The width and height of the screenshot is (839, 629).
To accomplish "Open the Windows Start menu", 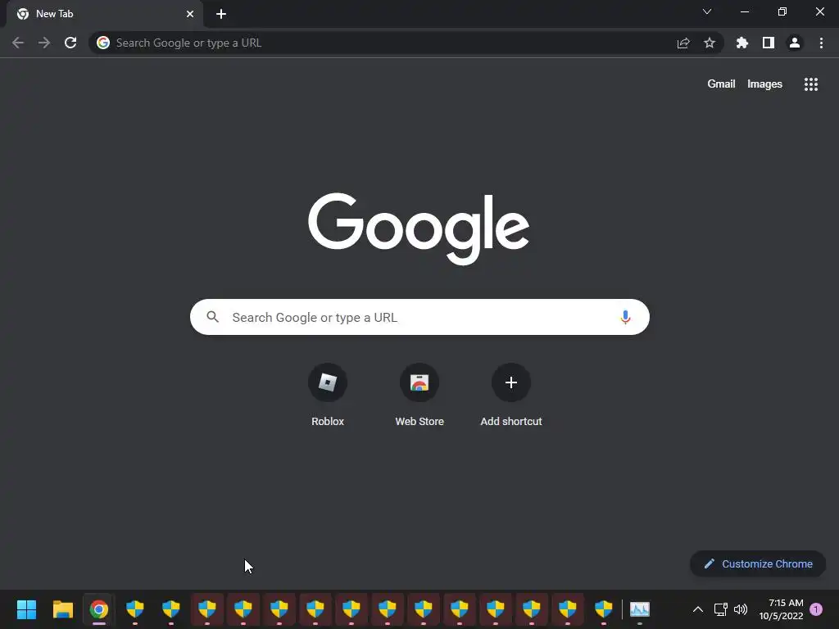I will pos(26,609).
